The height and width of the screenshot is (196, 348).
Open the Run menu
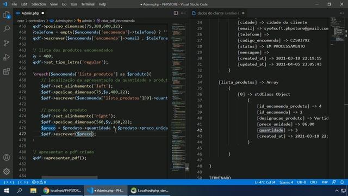click(x=74, y=4)
